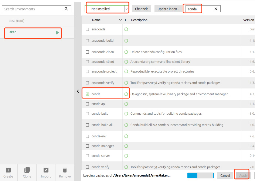This screenshot has width=255, height=181.
Task: Click the type circle icon for anaconda-project
Action: pos(126,71)
